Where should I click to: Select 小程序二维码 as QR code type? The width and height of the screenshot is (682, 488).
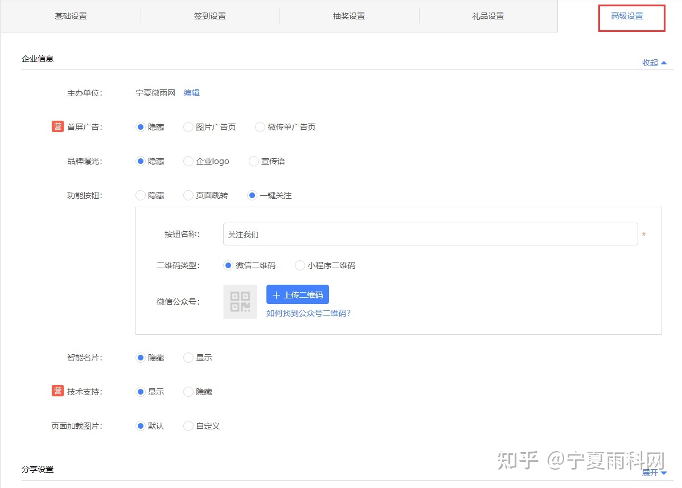coord(300,265)
